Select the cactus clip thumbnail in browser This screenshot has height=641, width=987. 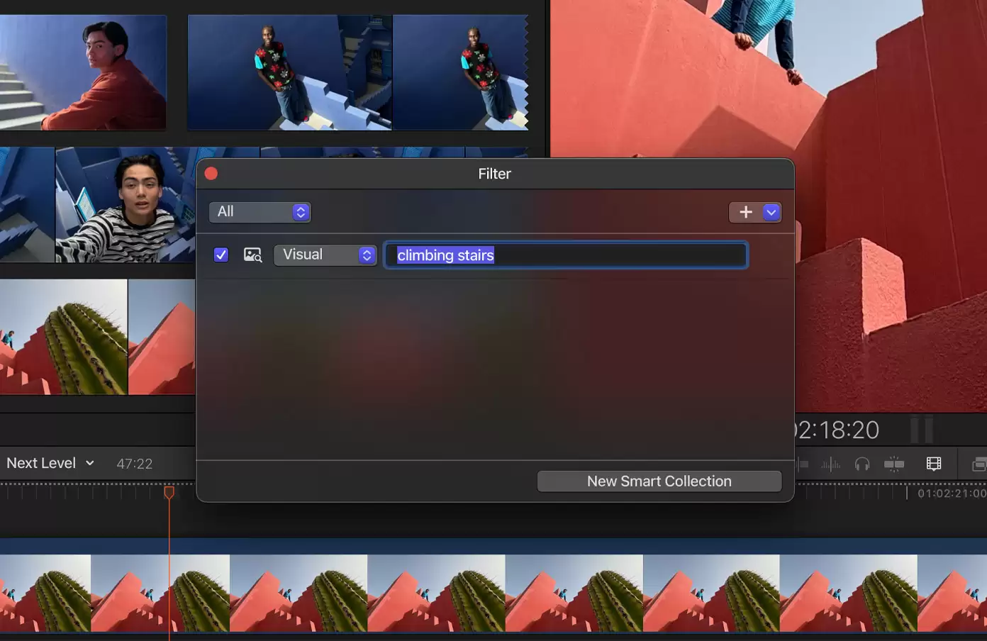tap(64, 336)
